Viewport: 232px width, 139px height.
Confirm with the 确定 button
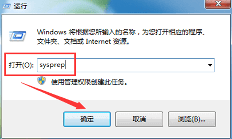coord(87,119)
